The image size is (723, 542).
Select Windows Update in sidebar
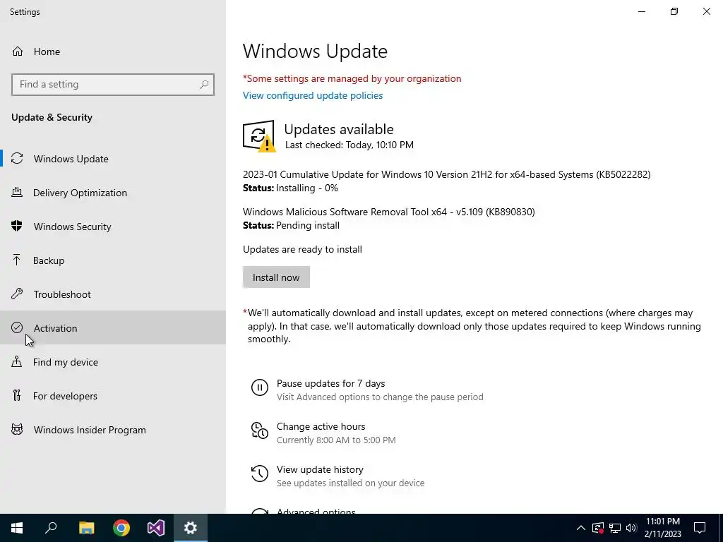(x=113, y=159)
